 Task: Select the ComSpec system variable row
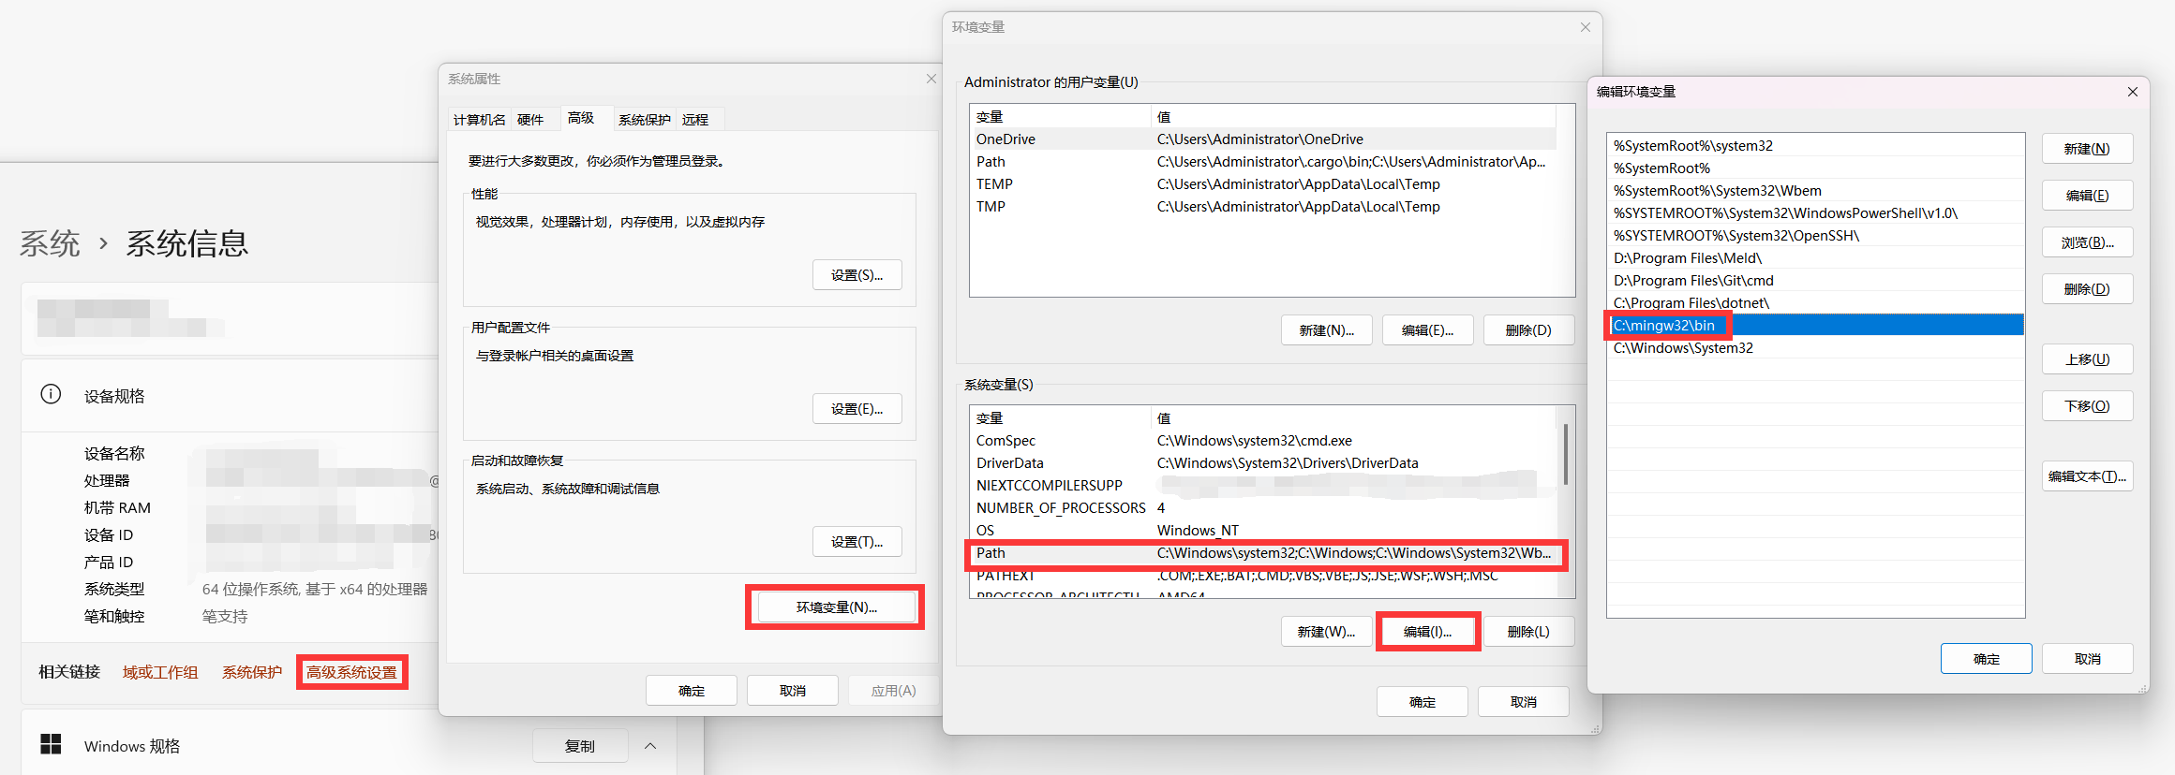(x=1262, y=441)
